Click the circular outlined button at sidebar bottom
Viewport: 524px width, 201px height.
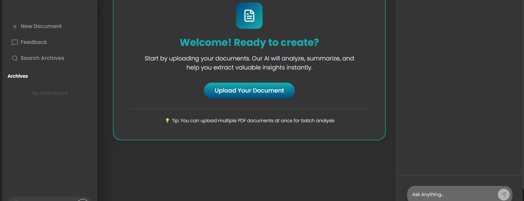point(83,200)
